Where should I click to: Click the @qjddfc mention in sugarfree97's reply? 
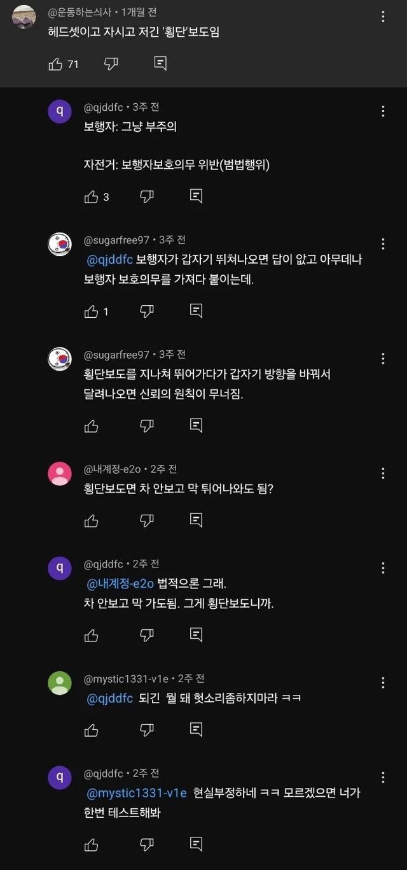point(109,260)
